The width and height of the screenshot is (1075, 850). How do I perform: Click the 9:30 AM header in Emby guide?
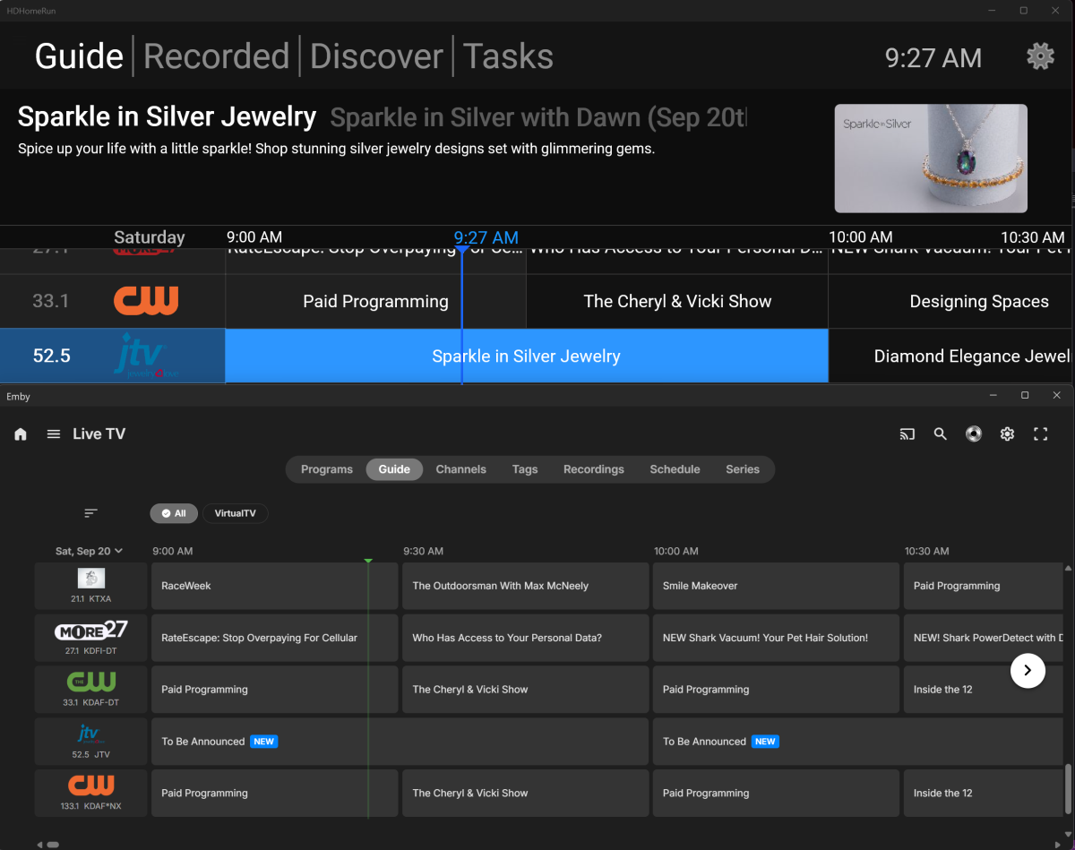click(423, 551)
